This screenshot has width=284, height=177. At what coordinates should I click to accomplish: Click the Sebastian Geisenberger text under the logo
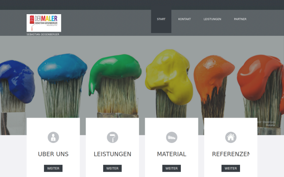click(43, 34)
